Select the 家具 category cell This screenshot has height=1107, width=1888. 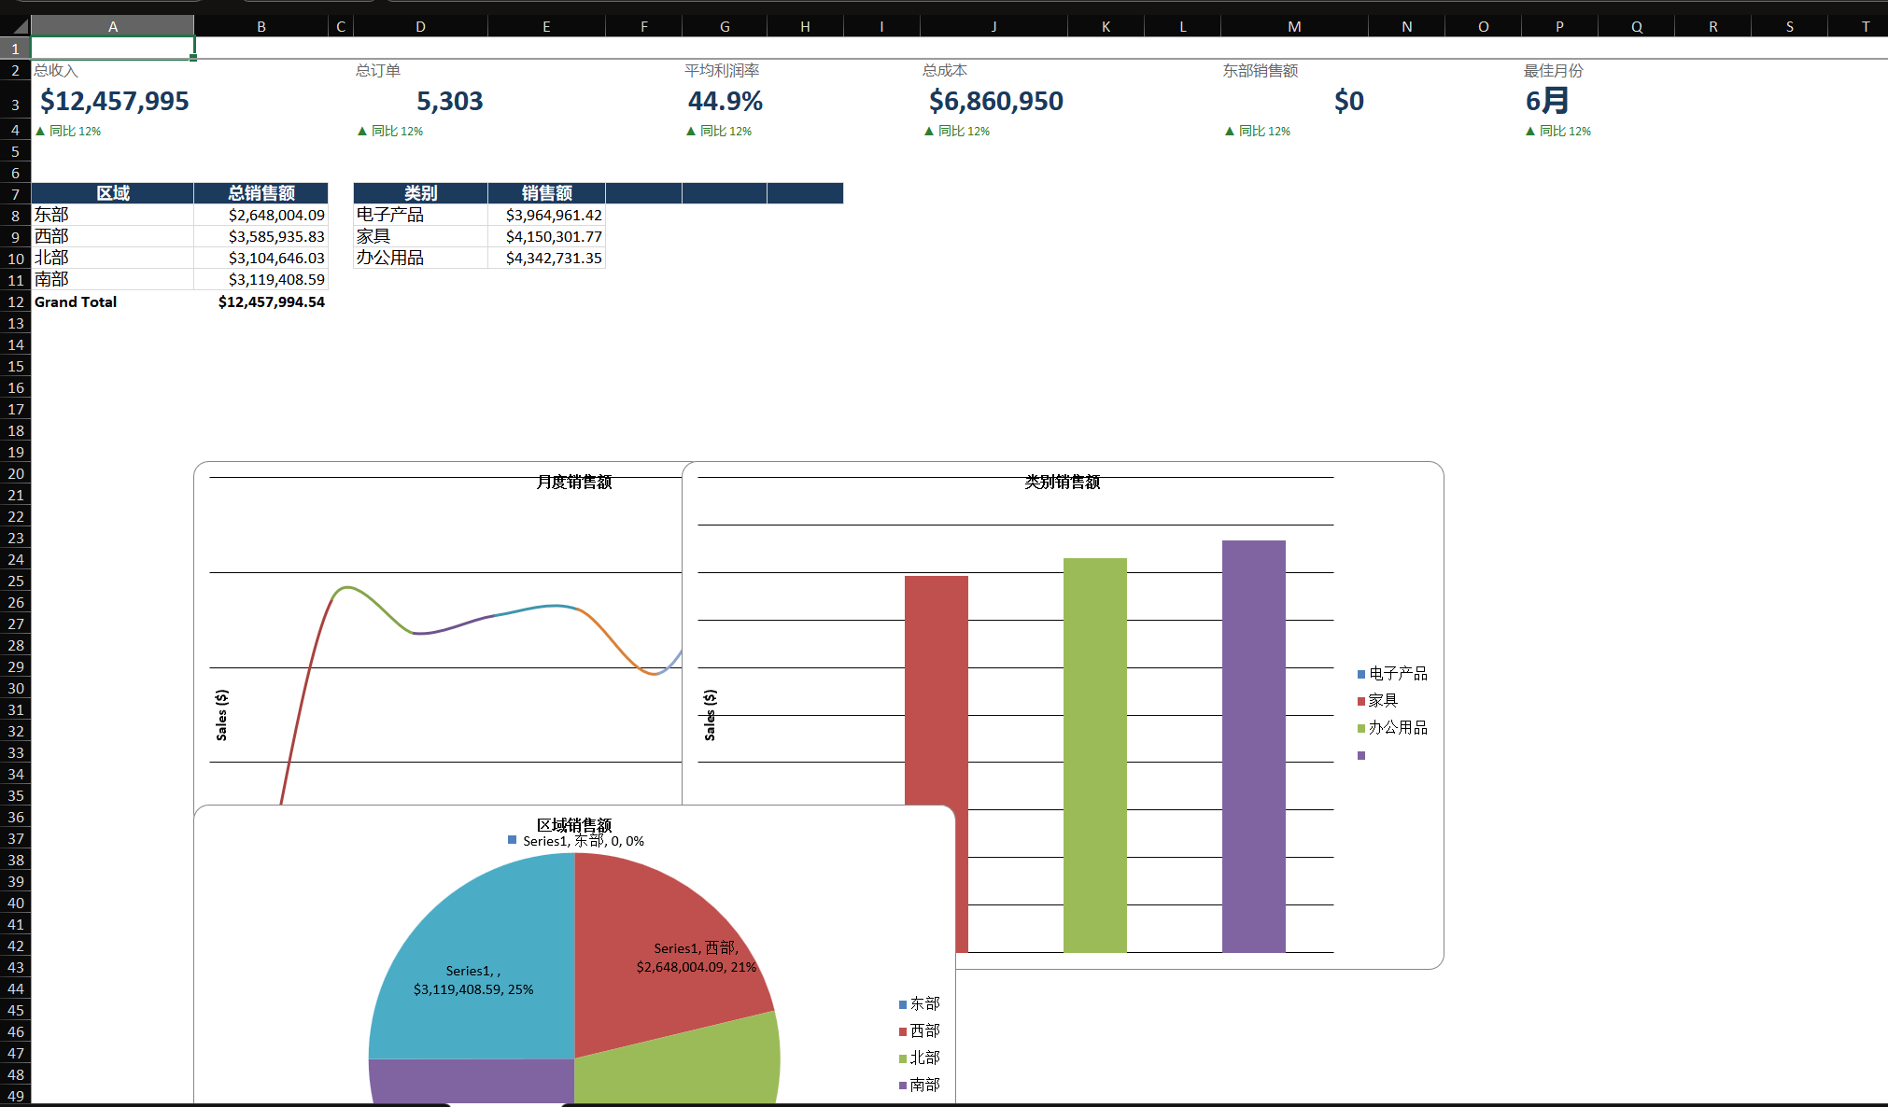(x=420, y=236)
